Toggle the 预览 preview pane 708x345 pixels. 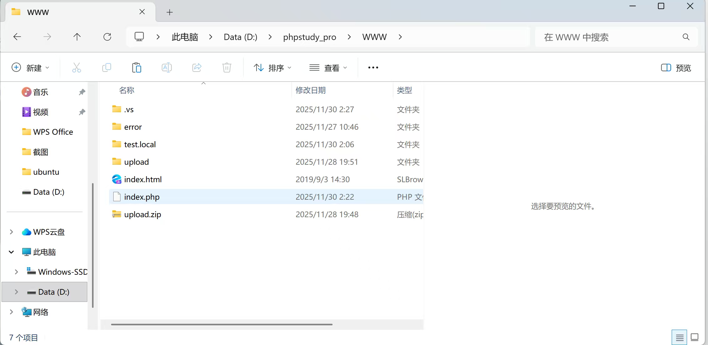click(676, 68)
